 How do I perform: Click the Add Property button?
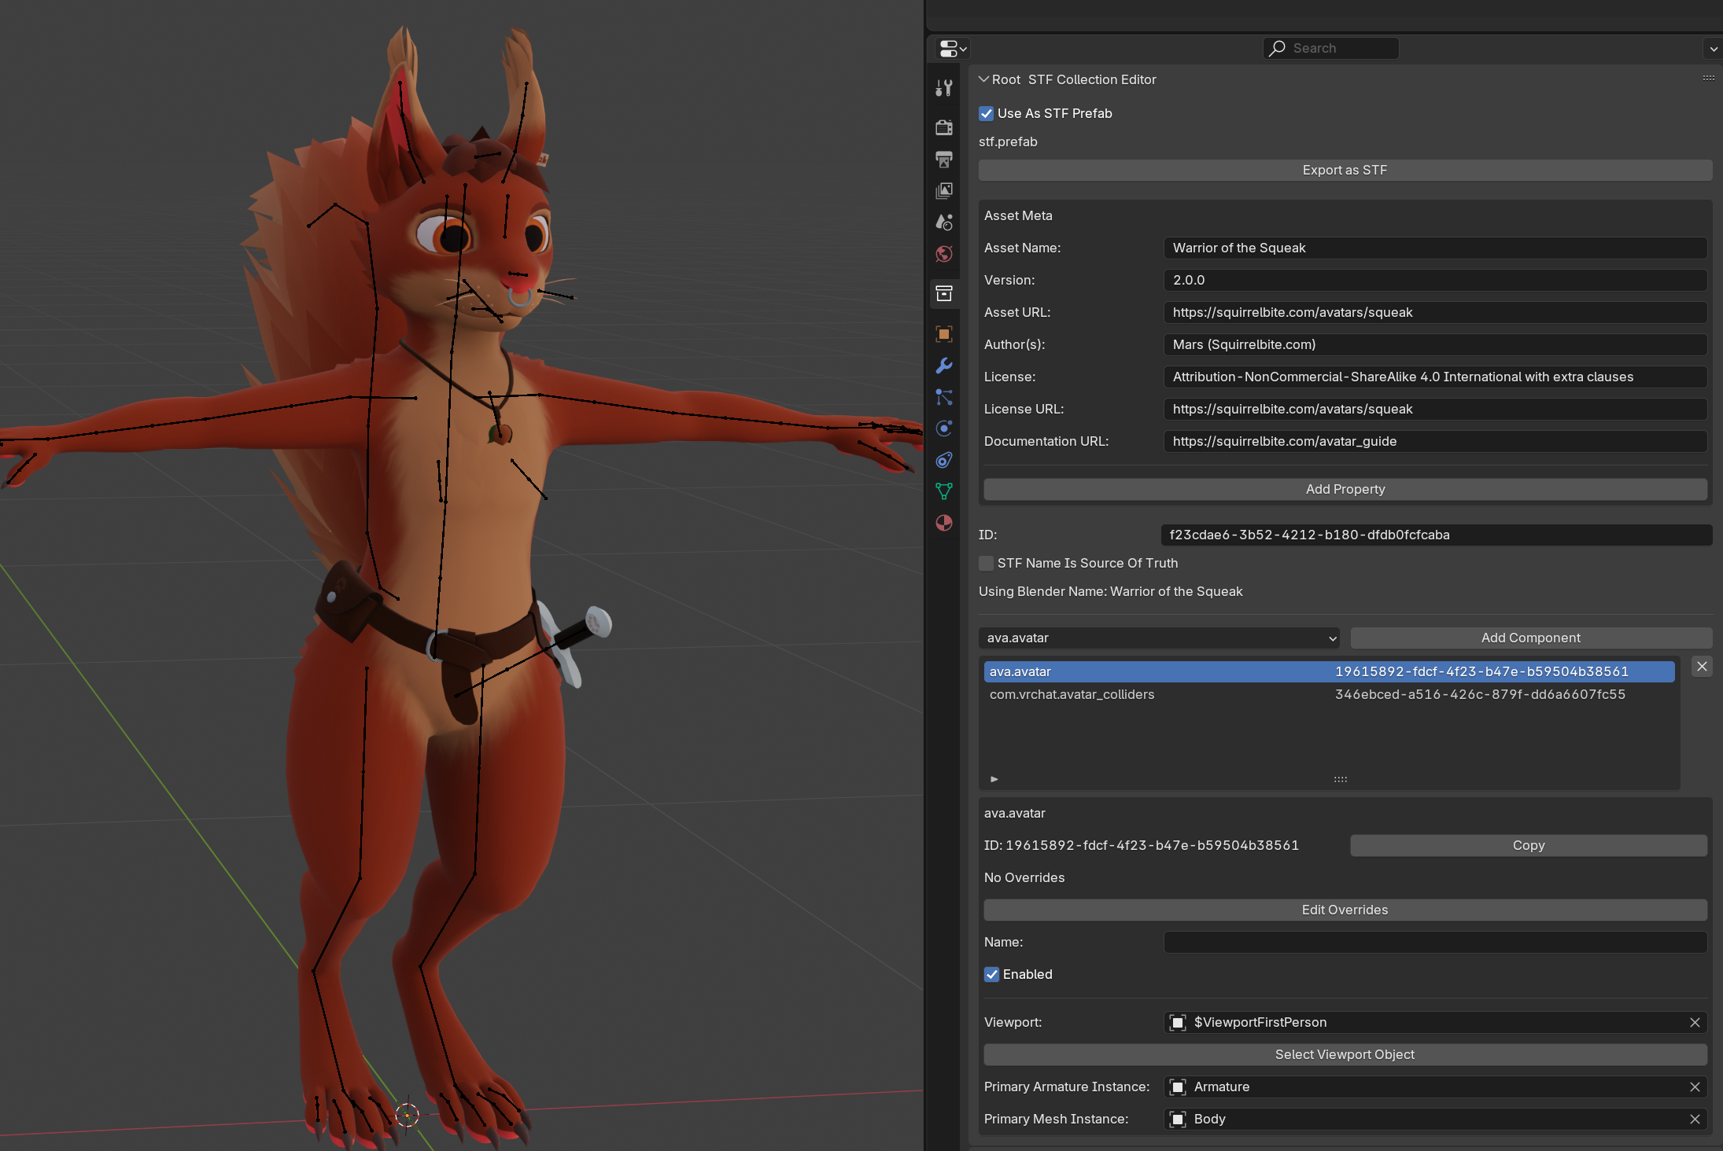[1345, 489]
